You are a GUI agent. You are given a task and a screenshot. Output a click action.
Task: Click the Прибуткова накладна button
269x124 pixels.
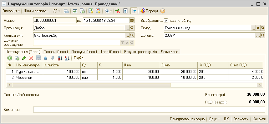[187, 119]
